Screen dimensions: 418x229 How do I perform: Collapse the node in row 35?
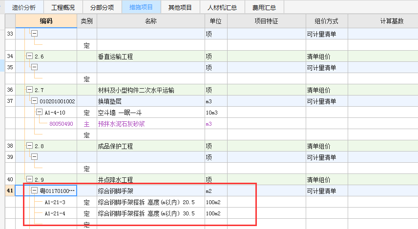pos(34,67)
